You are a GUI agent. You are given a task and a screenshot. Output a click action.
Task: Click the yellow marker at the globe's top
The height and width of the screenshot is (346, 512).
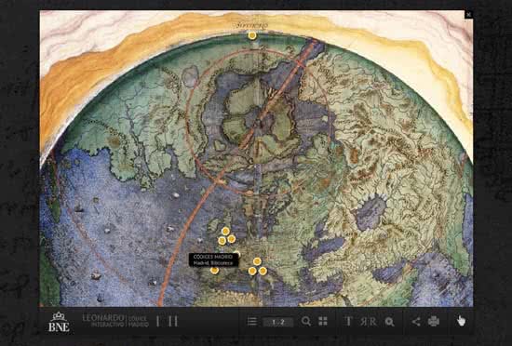[x=251, y=35]
